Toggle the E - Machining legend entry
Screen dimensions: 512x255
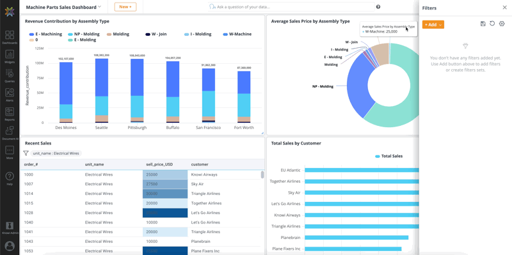click(x=45, y=35)
